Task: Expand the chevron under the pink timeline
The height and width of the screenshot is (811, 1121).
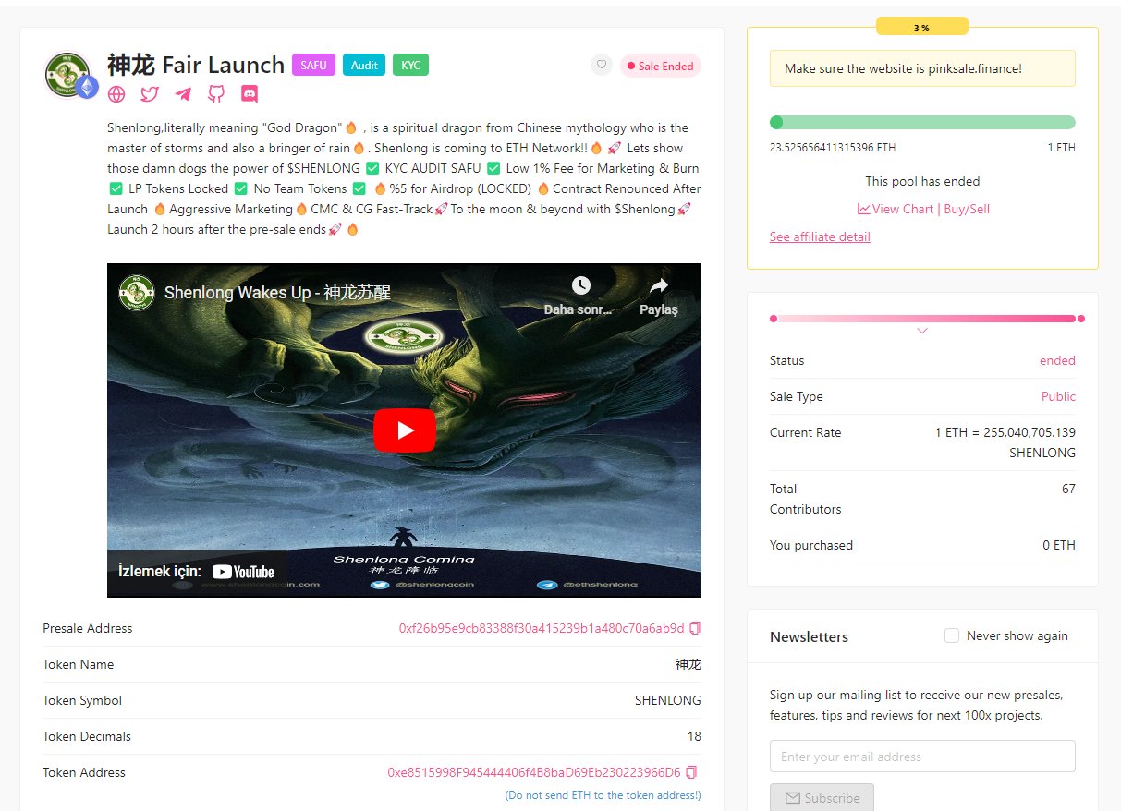Action: click(922, 331)
